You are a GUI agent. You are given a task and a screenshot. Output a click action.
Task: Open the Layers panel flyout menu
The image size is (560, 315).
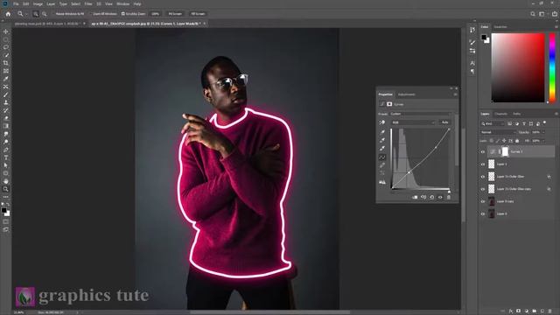pyautogui.click(x=556, y=114)
